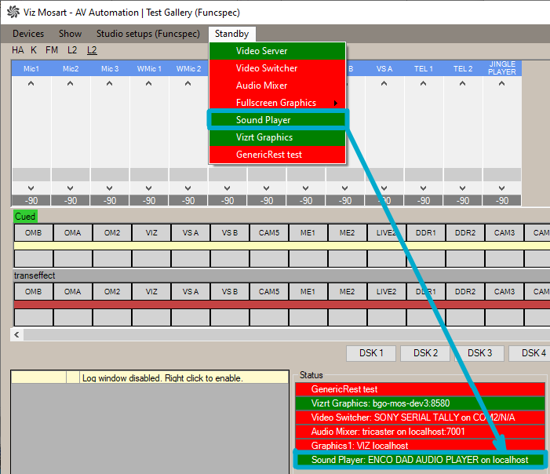The image size is (550, 474).
Task: Click the up arrow on Mic 3 fader
Action: 110,85
